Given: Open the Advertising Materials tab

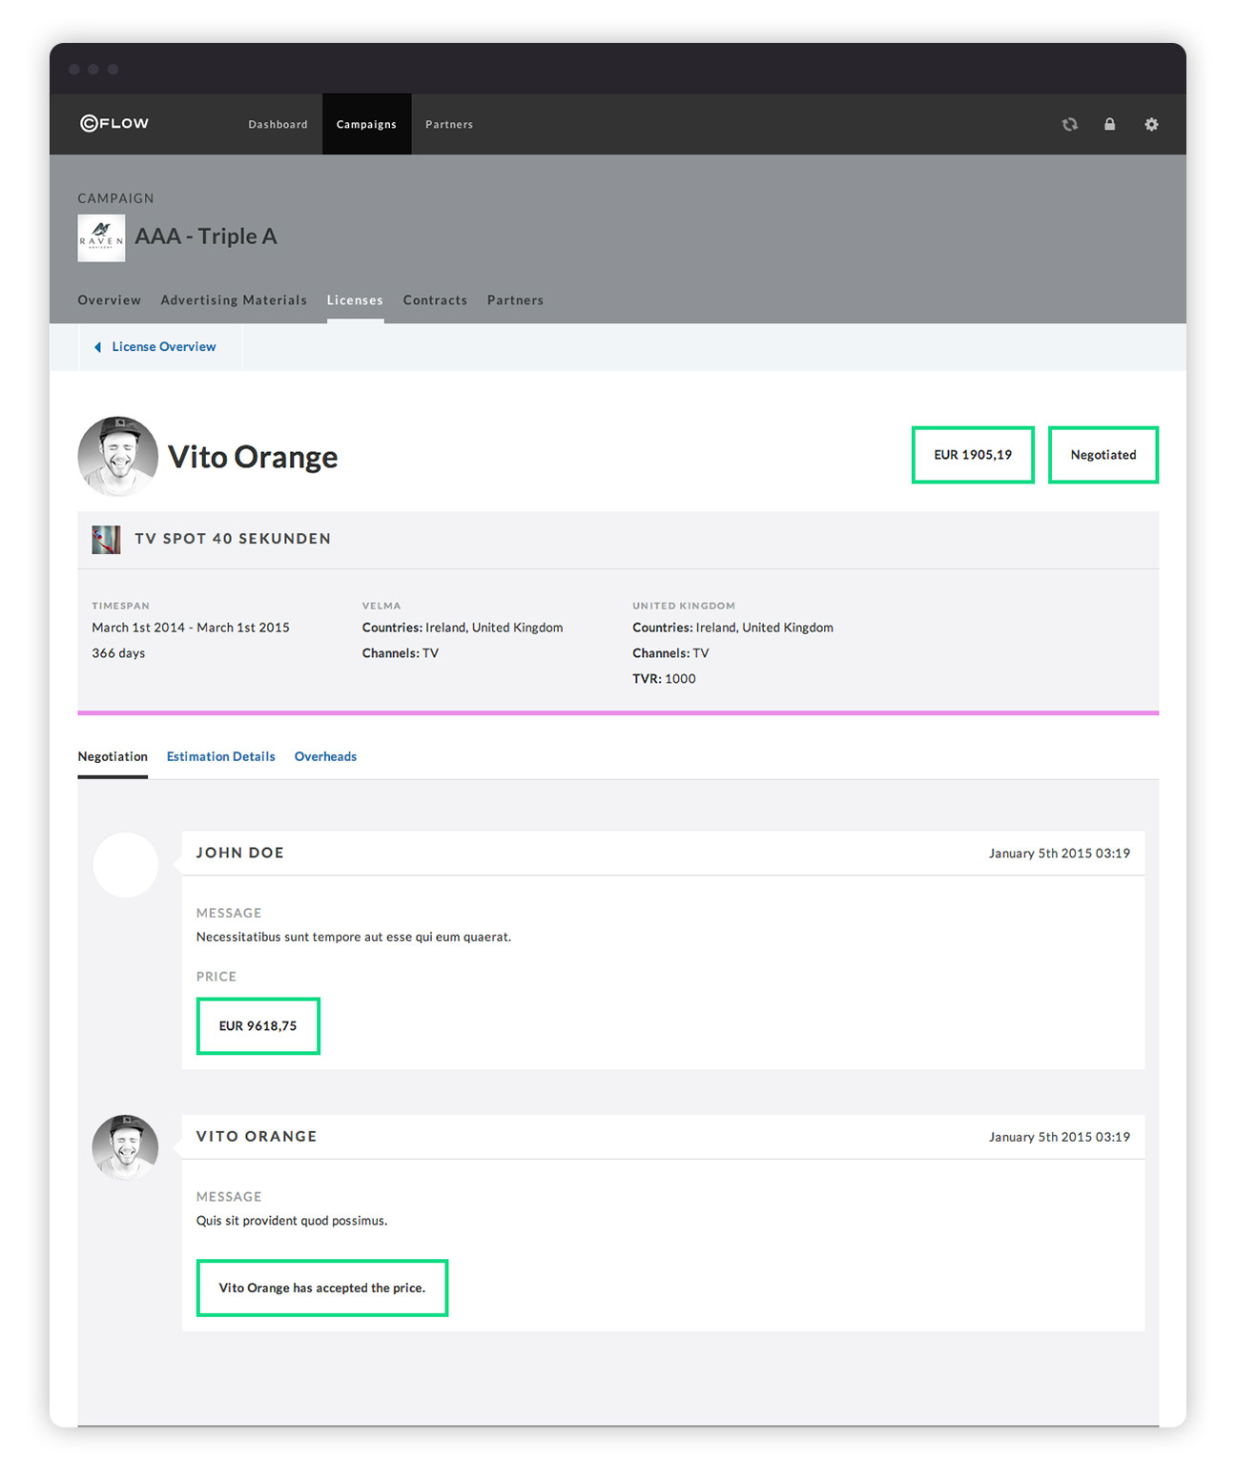Looking at the screenshot, I should pyautogui.click(x=234, y=299).
